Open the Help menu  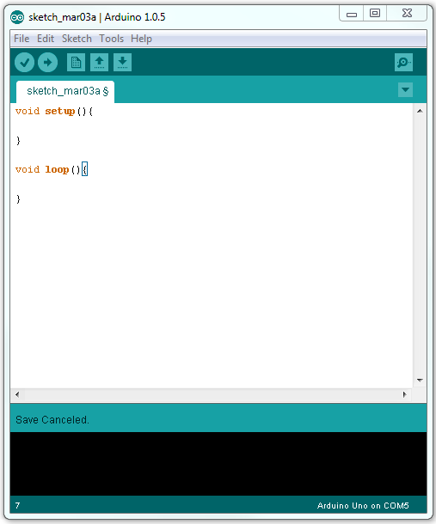(141, 39)
